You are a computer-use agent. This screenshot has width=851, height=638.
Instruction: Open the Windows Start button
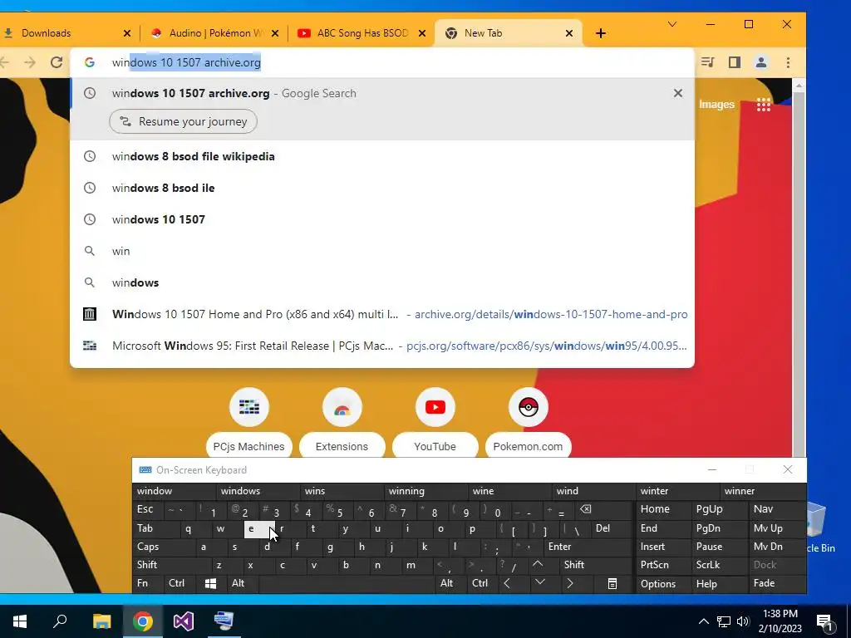pyautogui.click(x=20, y=621)
